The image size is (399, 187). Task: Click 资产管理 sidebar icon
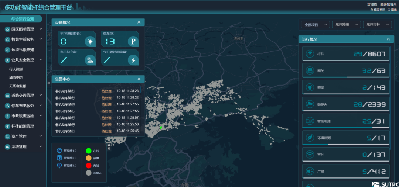pyautogui.click(x=8, y=136)
